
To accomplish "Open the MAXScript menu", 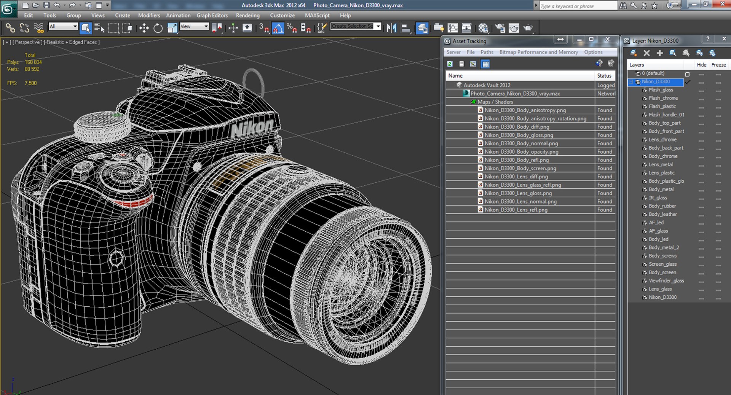I will (317, 15).
